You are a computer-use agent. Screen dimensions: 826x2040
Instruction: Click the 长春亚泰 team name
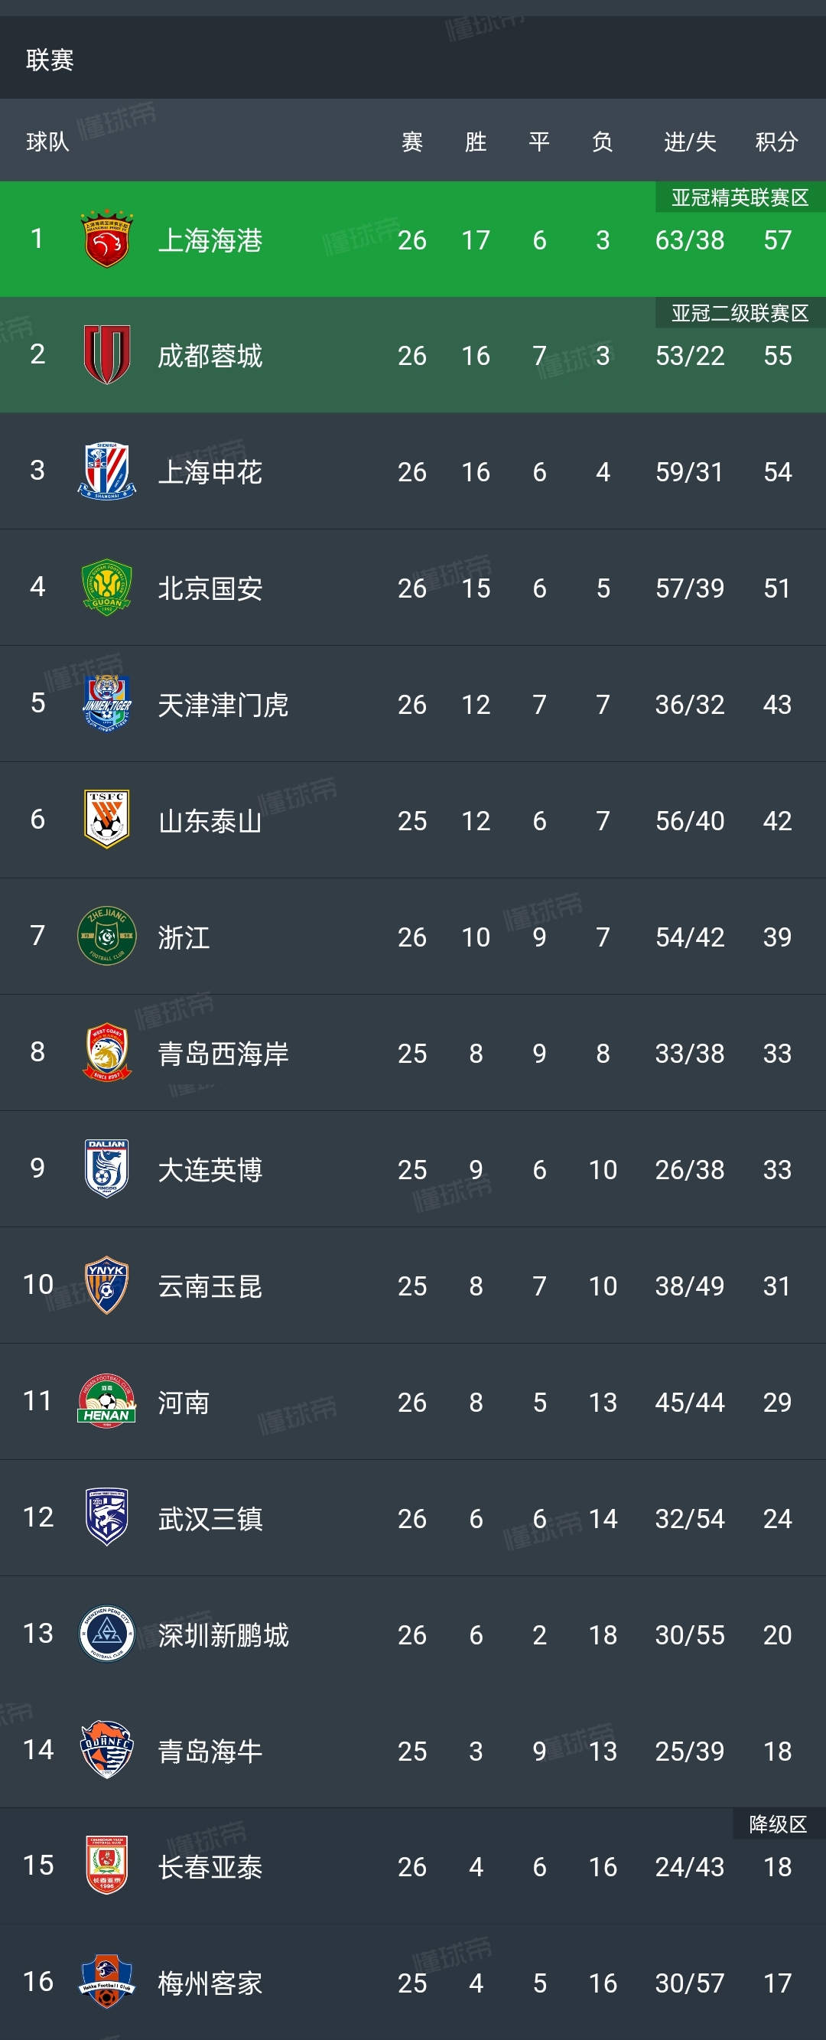coord(210,1867)
